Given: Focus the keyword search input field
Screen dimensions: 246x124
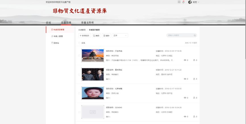Looking at the screenshot, I should click(180, 35).
